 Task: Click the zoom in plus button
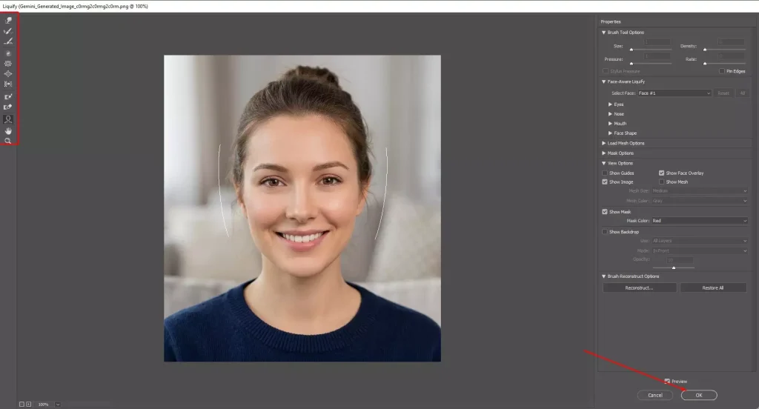click(x=29, y=404)
